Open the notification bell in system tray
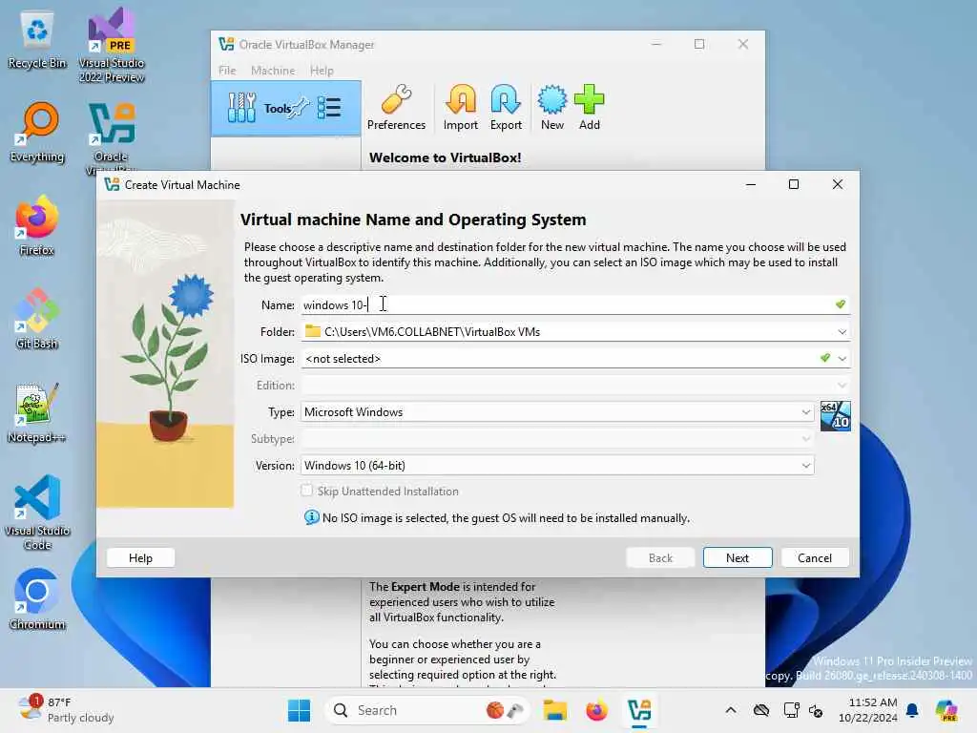The width and height of the screenshot is (977, 733). coord(912,710)
